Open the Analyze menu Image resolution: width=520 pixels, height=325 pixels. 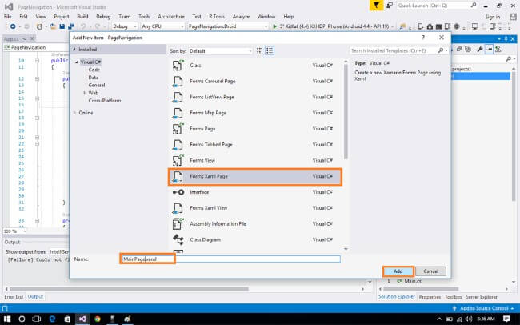pyautogui.click(x=241, y=17)
